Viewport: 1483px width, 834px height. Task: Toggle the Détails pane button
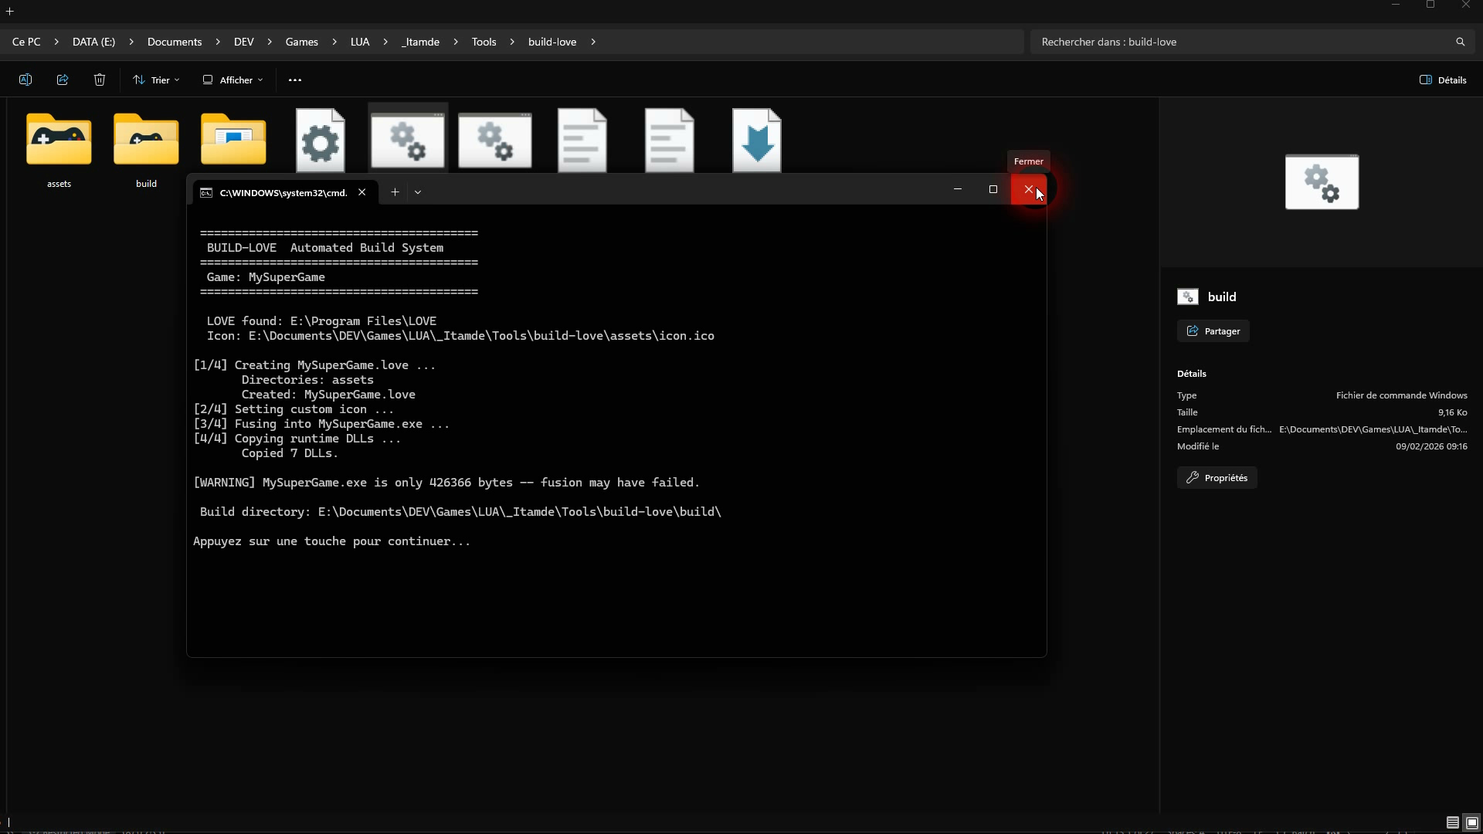coord(1443,80)
